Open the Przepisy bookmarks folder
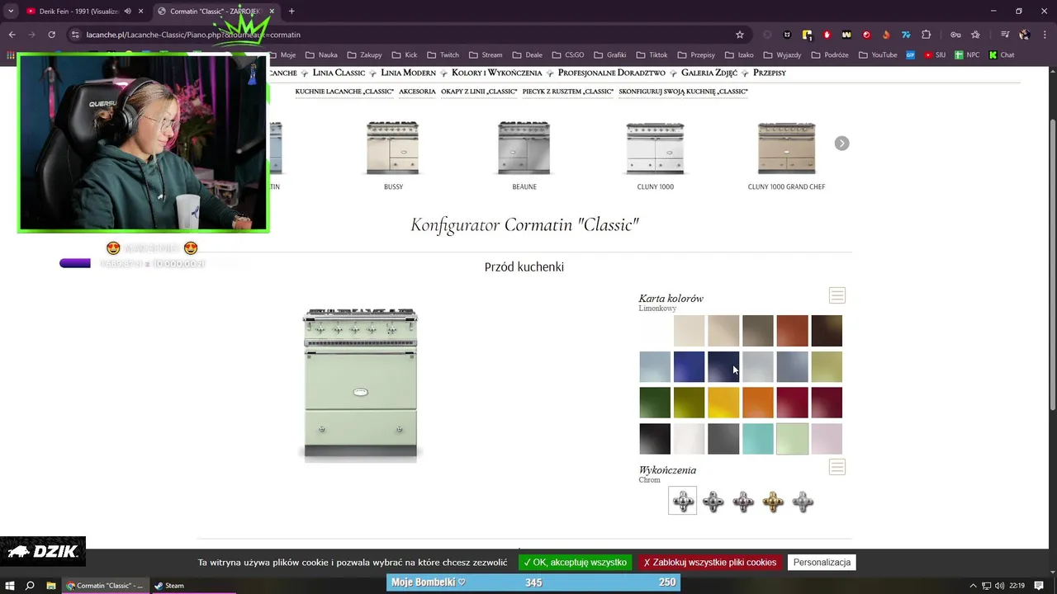1057x594 pixels. (697, 55)
